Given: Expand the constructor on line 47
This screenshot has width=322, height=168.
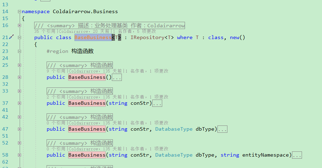Looking at the screenshot, I should pos(19,129).
